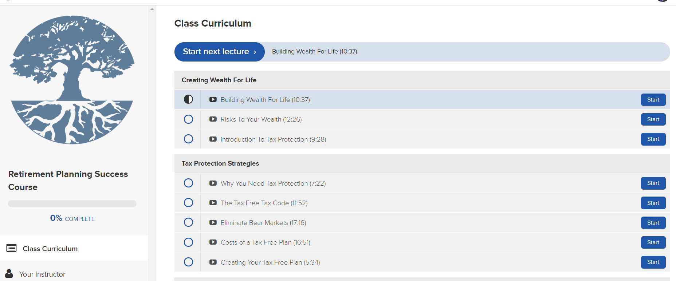Click the tree logo course thumbnail
This screenshot has height=281, width=676.
coord(72,80)
